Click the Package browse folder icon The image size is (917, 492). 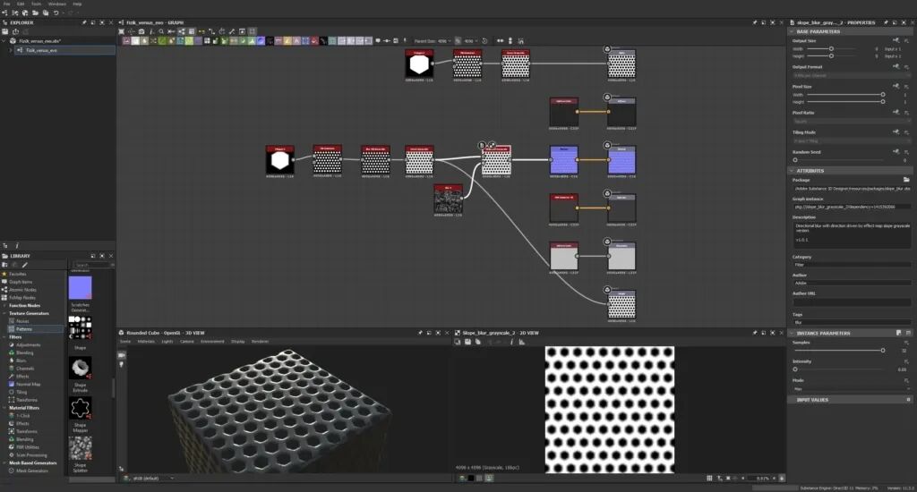pos(906,180)
